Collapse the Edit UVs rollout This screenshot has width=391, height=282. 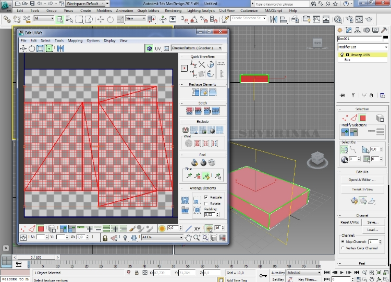339,172
